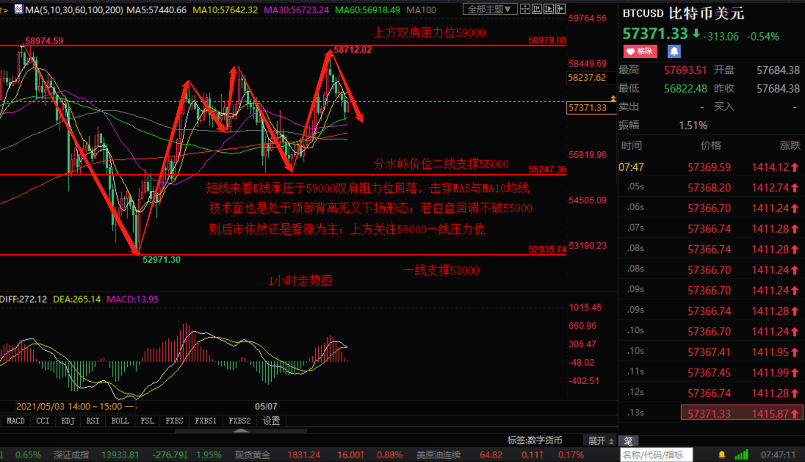805x462 pixels.
Task: Click the 移除 favorite heart button
Action: tap(640, 51)
